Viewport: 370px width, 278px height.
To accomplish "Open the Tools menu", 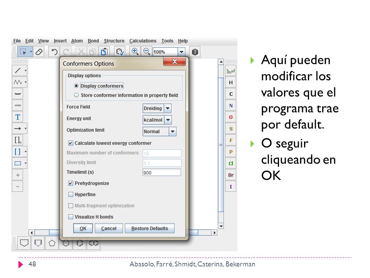I will pyautogui.click(x=167, y=41).
